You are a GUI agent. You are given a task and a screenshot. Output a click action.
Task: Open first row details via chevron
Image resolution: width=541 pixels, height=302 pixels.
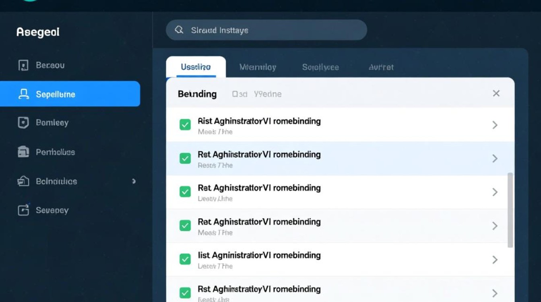pyautogui.click(x=495, y=125)
